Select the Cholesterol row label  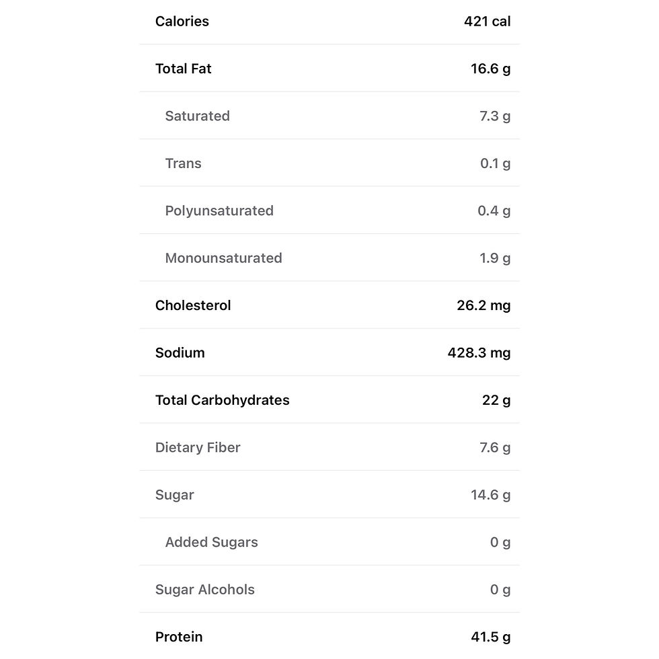193,305
